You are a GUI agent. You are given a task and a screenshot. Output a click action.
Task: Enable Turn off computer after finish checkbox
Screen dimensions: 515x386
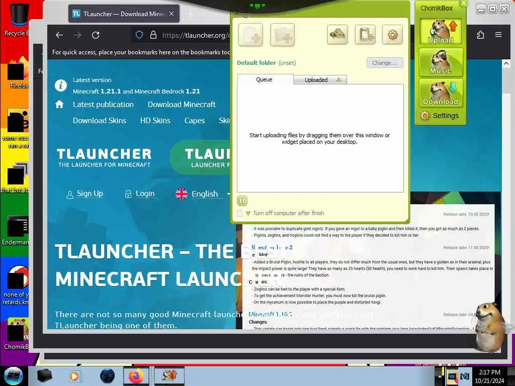click(x=240, y=213)
